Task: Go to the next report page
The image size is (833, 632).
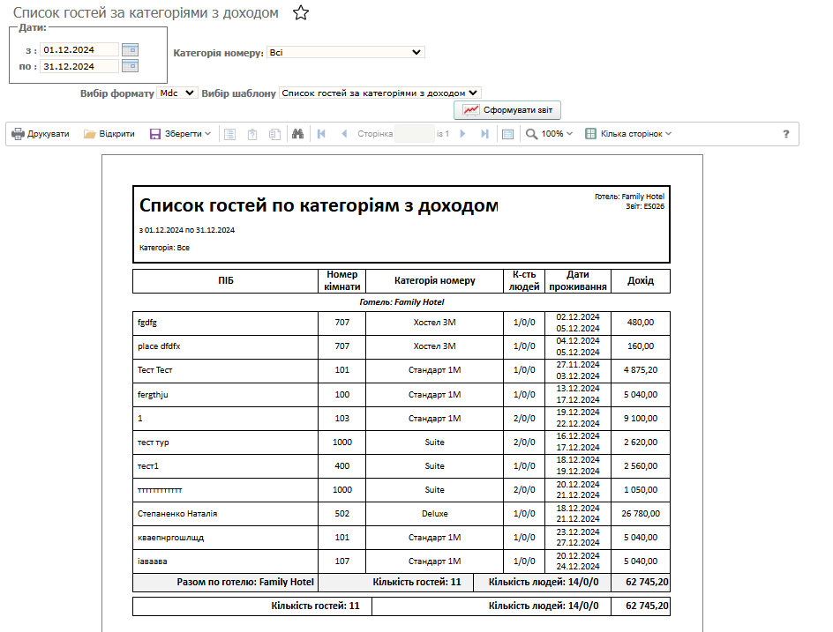Action: [x=463, y=134]
